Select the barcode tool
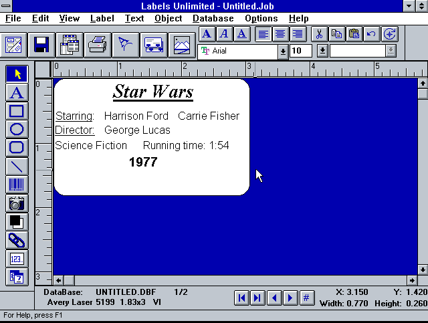Viewport: 428px width, 323px height. coord(17,185)
